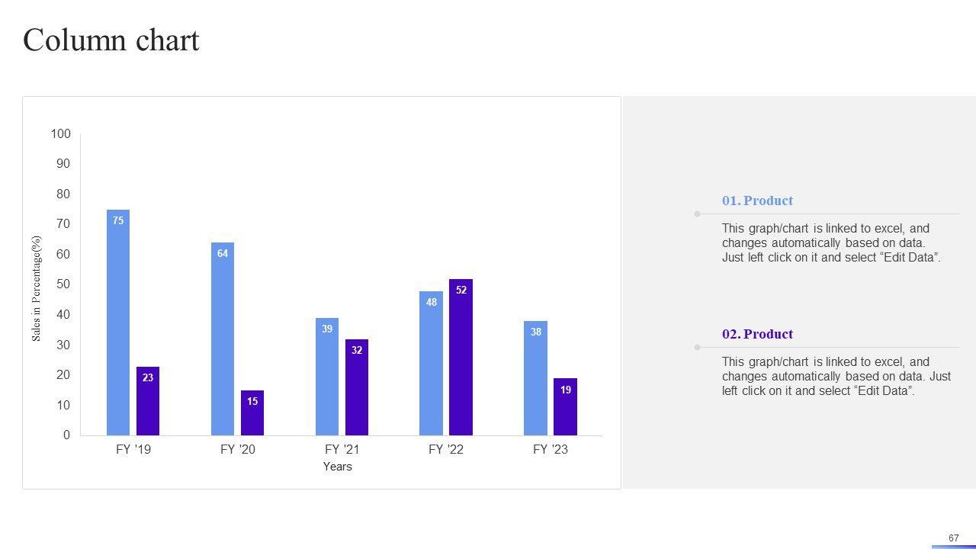Click the 100 value on vertical axis
Viewport: 976px width, 549px height.
(x=61, y=134)
